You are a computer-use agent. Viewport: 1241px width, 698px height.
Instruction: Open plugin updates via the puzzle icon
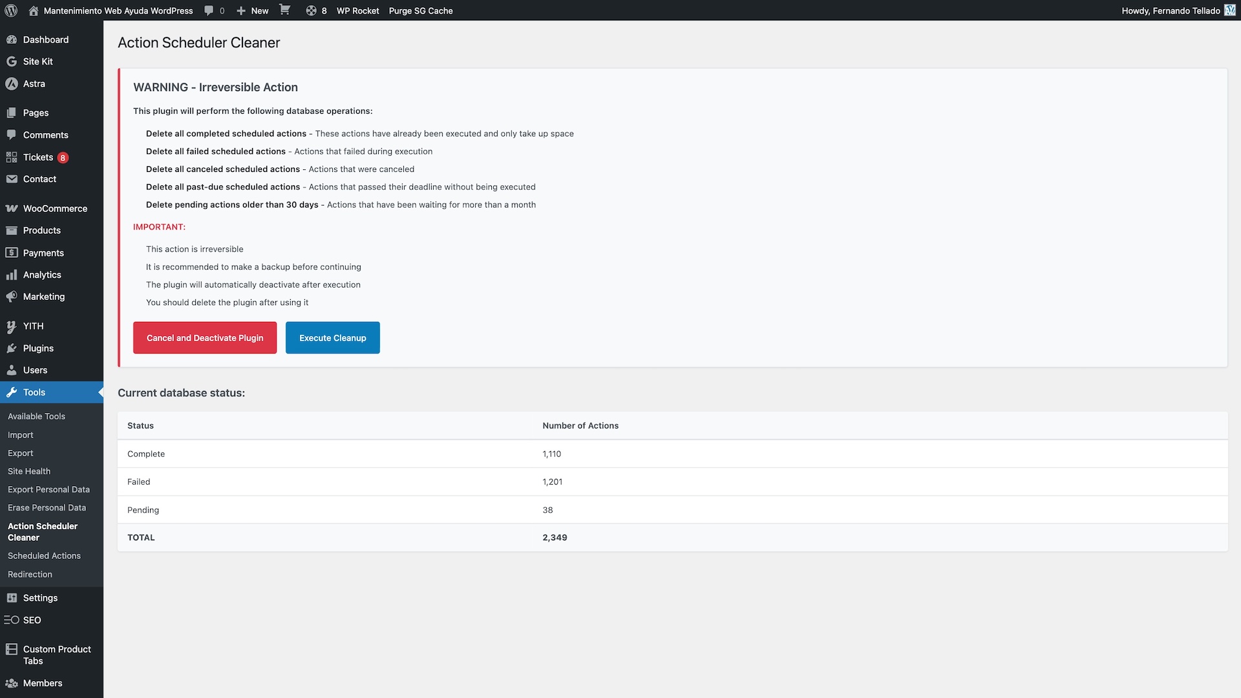click(310, 10)
